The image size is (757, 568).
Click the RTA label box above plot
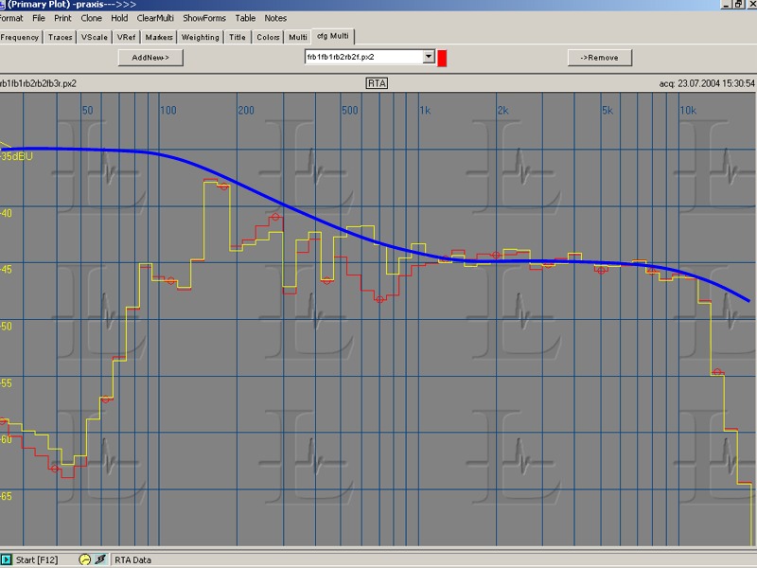(377, 83)
